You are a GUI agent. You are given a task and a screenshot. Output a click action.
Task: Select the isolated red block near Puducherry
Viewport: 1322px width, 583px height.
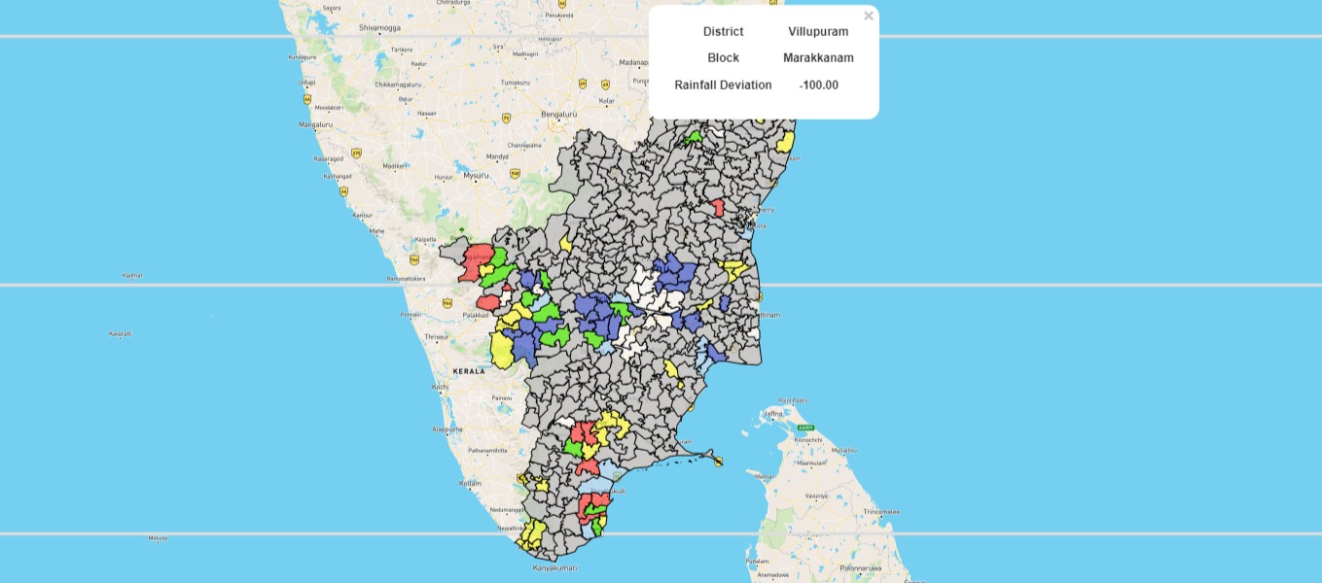click(x=718, y=207)
